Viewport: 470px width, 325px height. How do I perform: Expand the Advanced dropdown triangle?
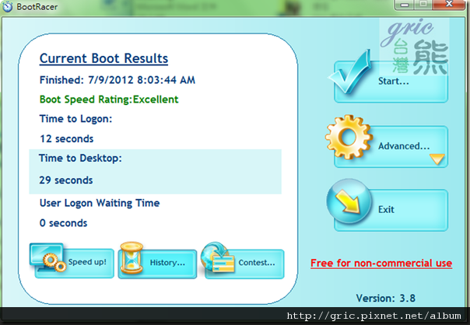pyautogui.click(x=437, y=159)
